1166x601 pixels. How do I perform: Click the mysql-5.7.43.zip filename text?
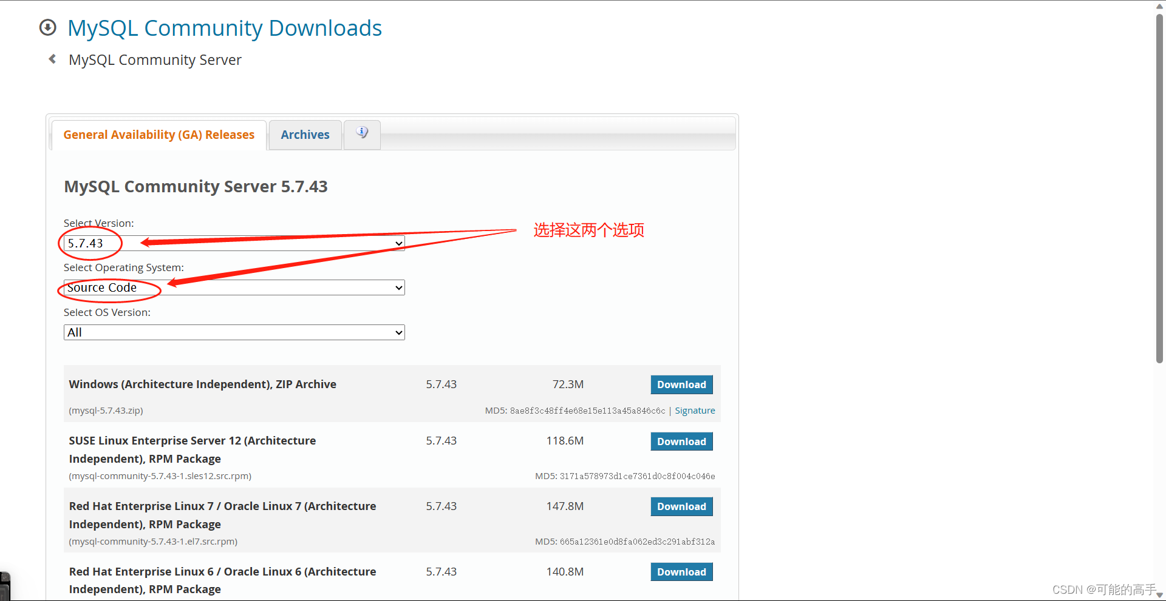106,411
